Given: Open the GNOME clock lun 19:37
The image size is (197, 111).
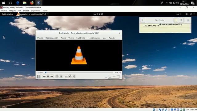Looking at the screenshot, I should pos(98,14).
